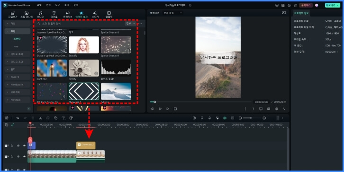This screenshot has height=172, width=344.
Task: Click the fullscreen expand icon under preview
Action: [284, 109]
